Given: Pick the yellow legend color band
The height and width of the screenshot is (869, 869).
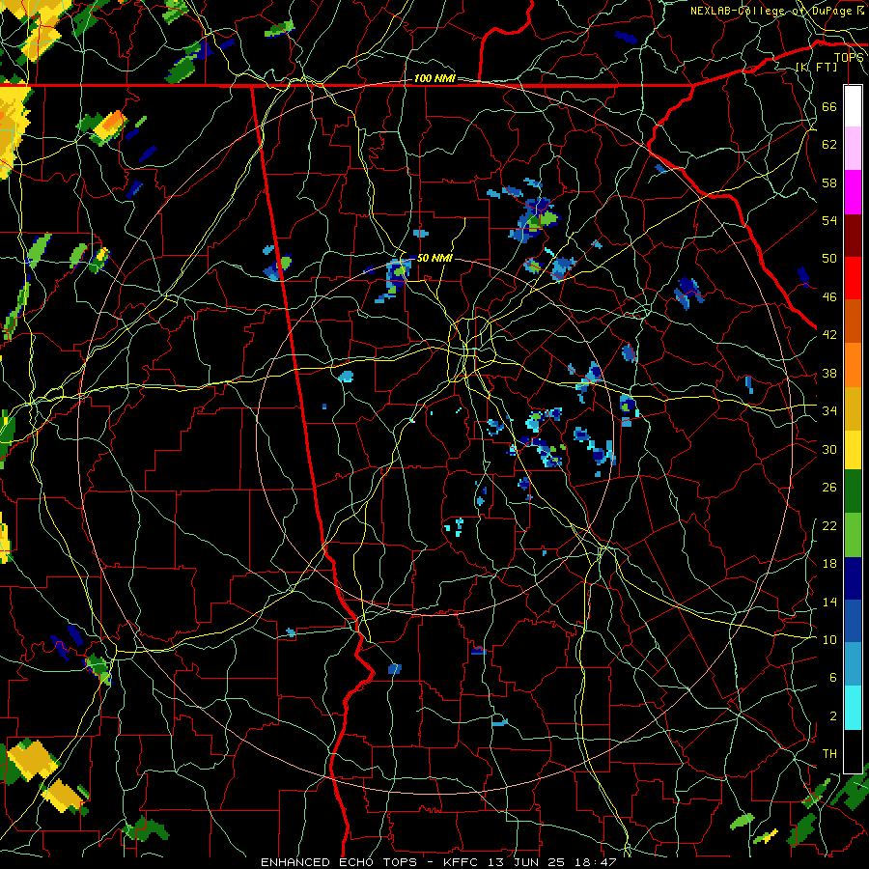Looking at the screenshot, I should (853, 449).
